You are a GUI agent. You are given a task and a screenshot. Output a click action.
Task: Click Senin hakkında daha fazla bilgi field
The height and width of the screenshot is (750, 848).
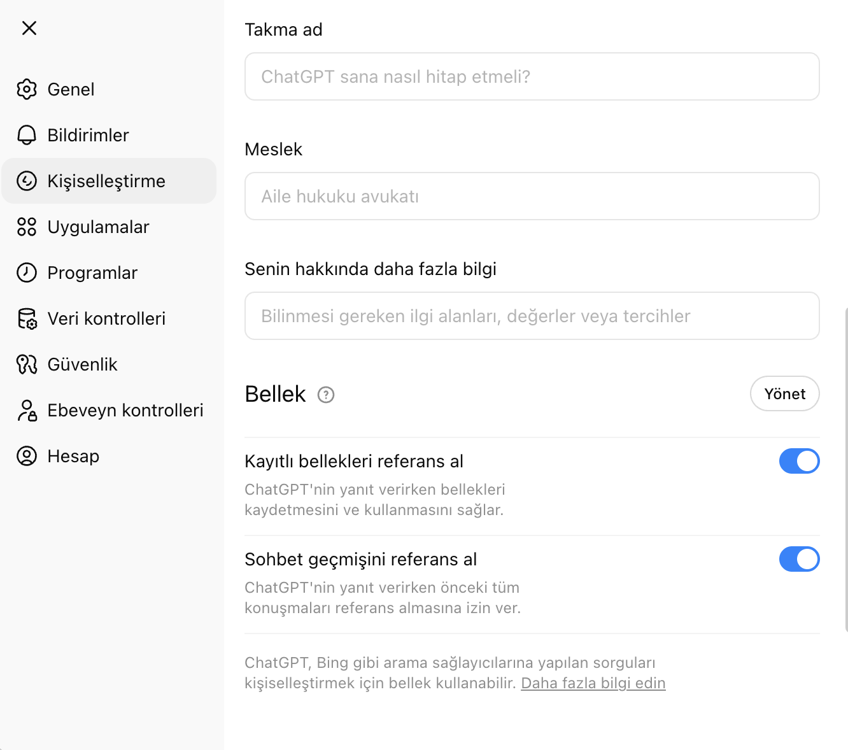click(x=532, y=316)
